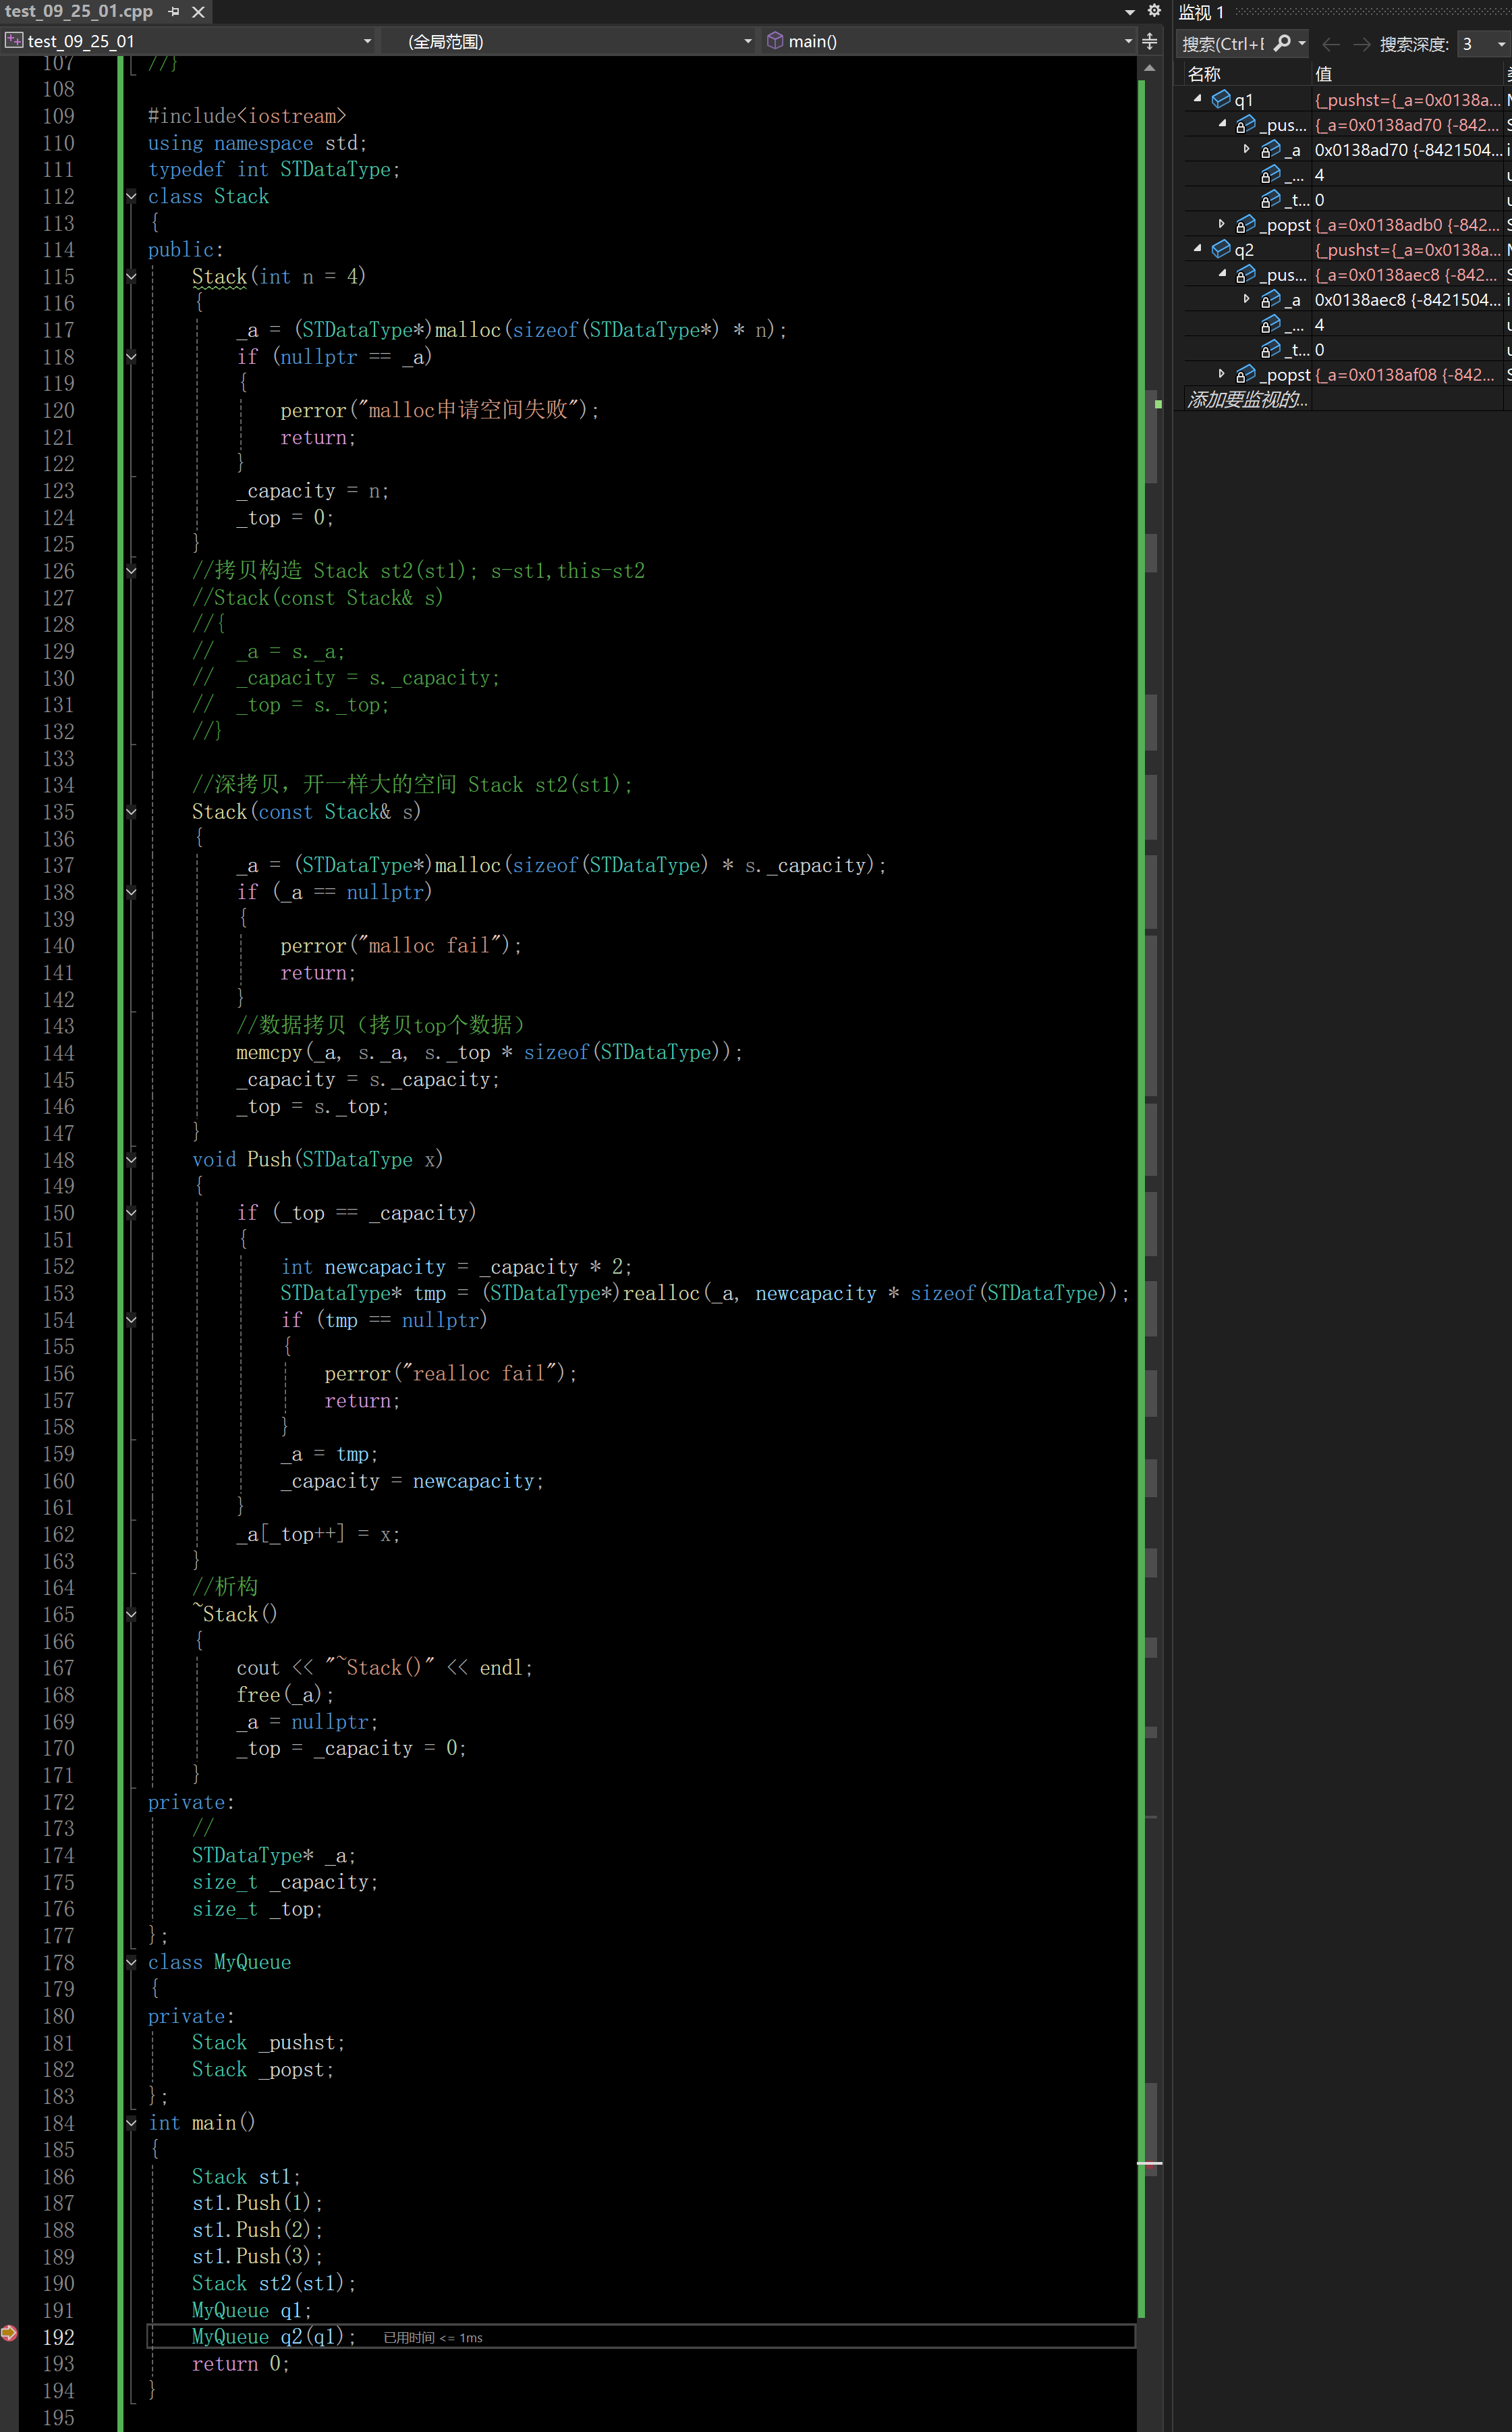Select the test_09_25_01.cpp editor tab
Image resolution: width=1512 pixels, height=2432 pixels.
(79, 11)
